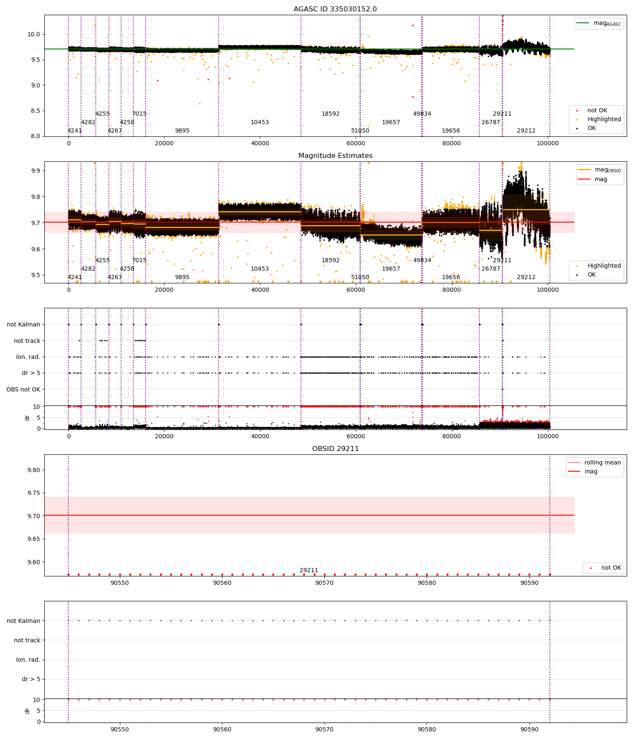Click the "rolling mean" legend entry

click(x=595, y=462)
